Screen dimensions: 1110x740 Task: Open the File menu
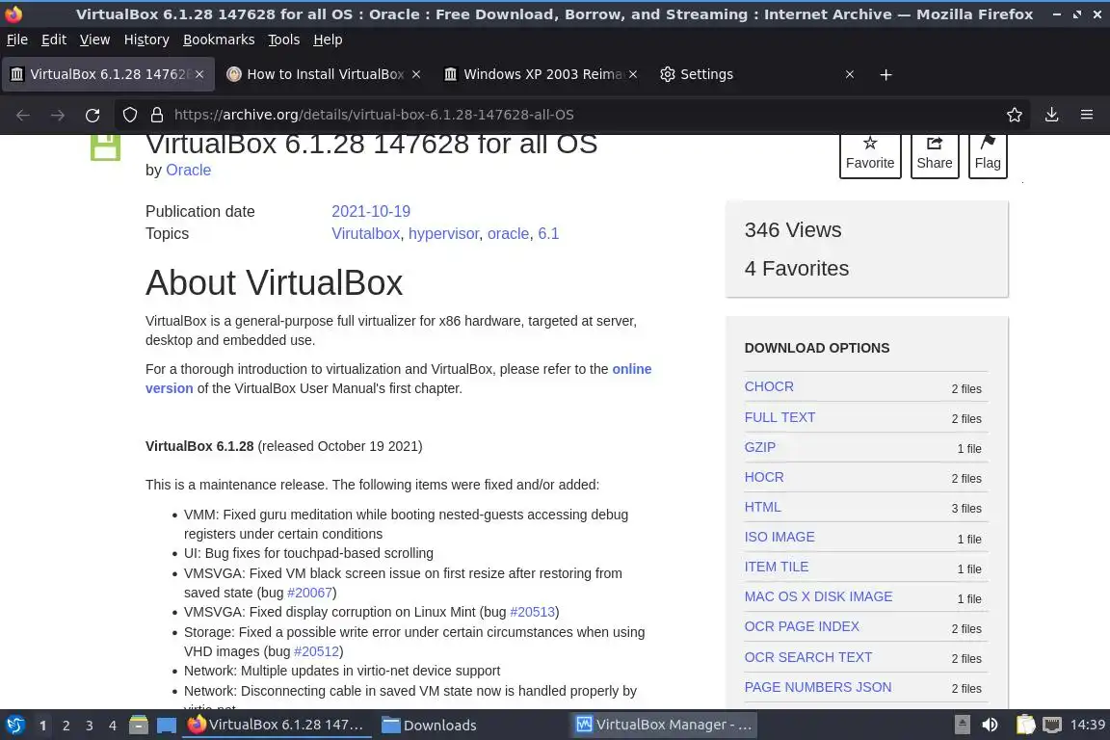point(17,40)
